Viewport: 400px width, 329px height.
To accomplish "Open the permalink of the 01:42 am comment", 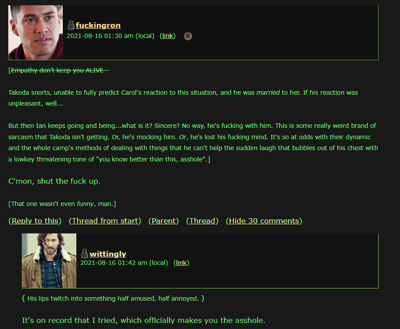I will 181,263.
